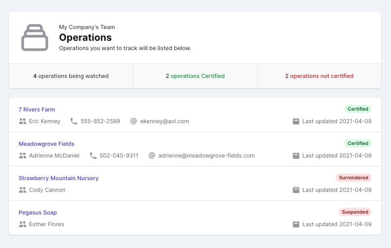The height and width of the screenshot is (248, 391).
Task: Open Strawberry Mountain Nursery details
Action: (59, 178)
